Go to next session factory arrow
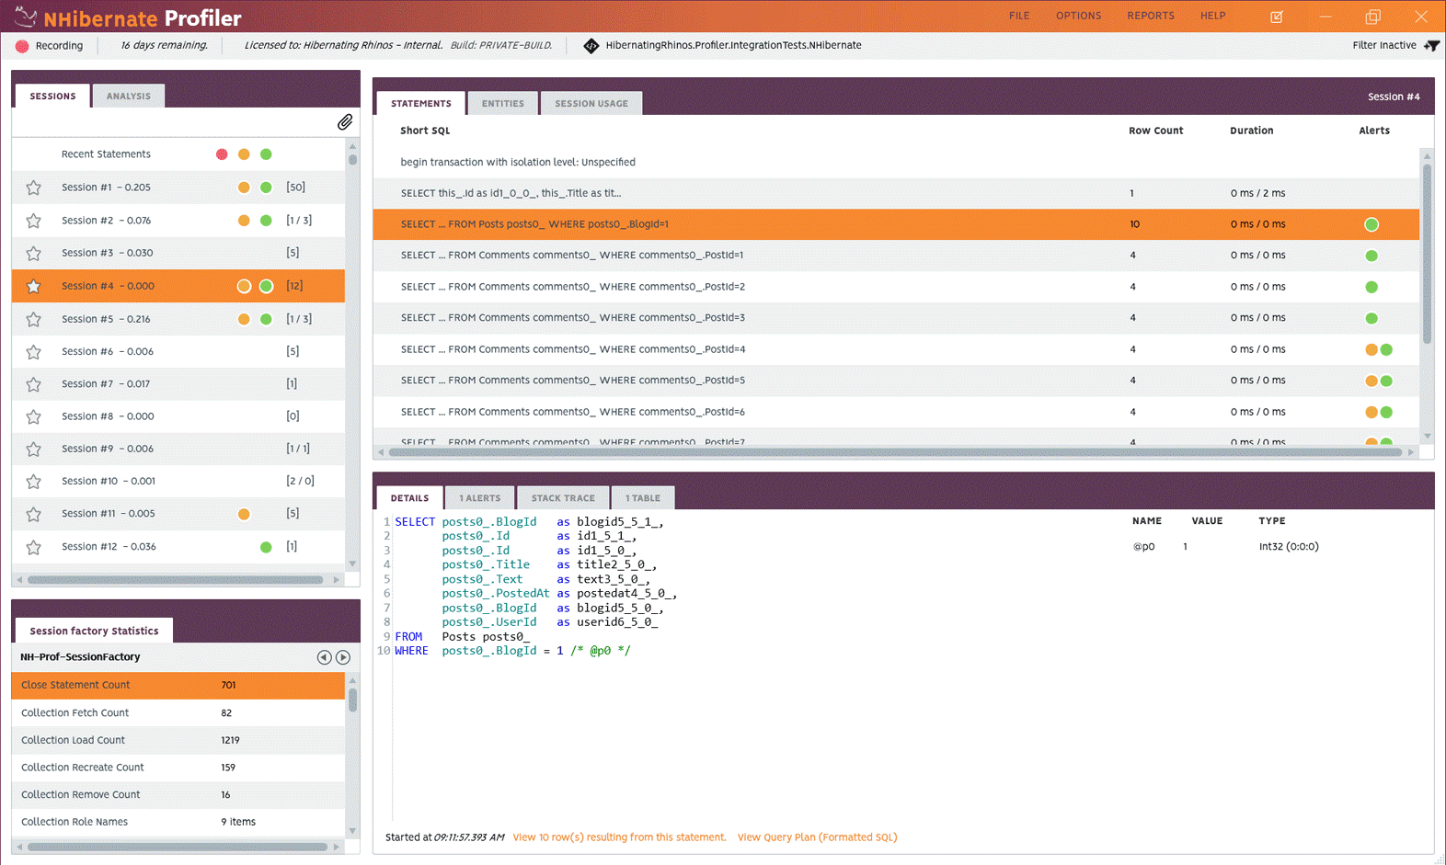1446x865 pixels. 343,657
